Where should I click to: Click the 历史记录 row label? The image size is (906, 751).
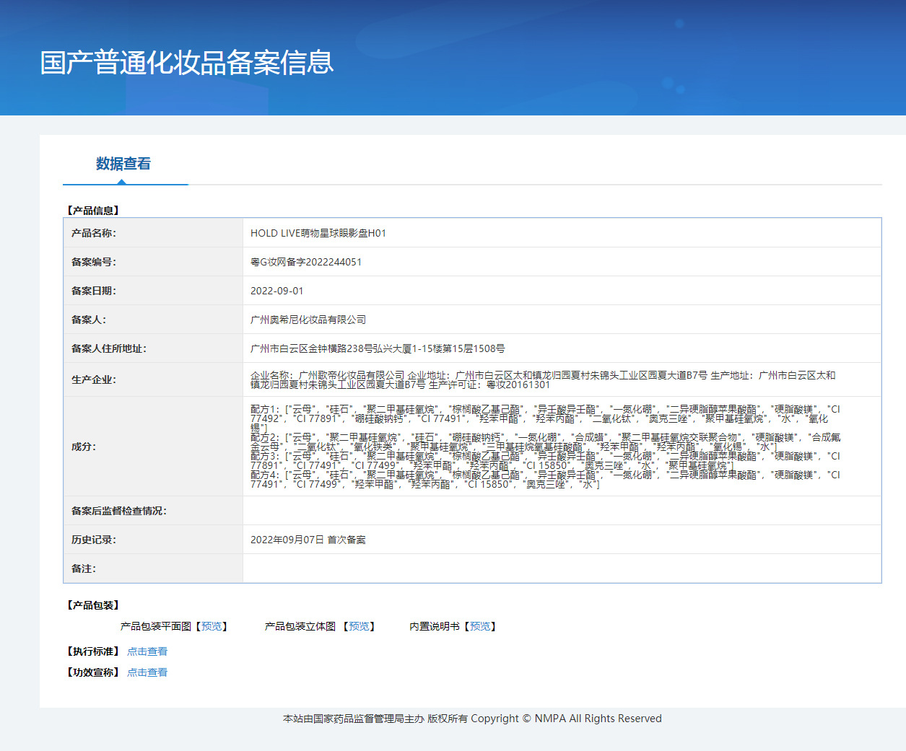click(94, 540)
